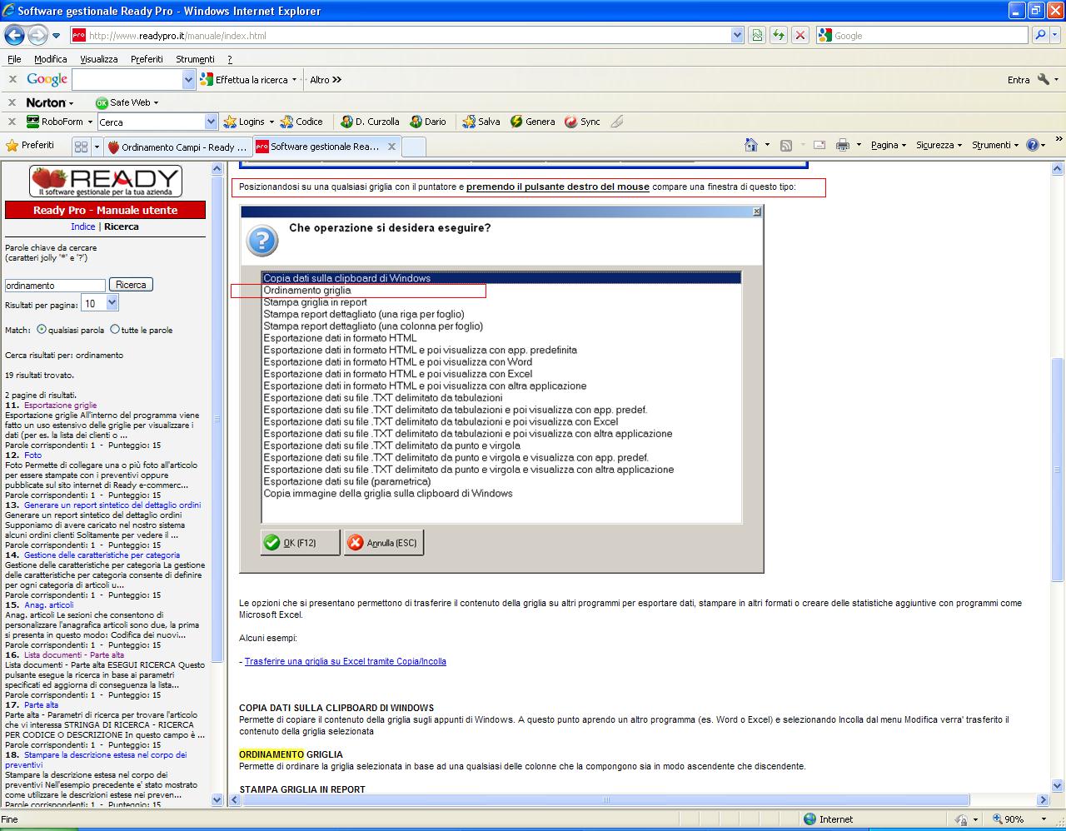
Task: Click the main page vertical scrollbar thumb
Action: click(1058, 470)
